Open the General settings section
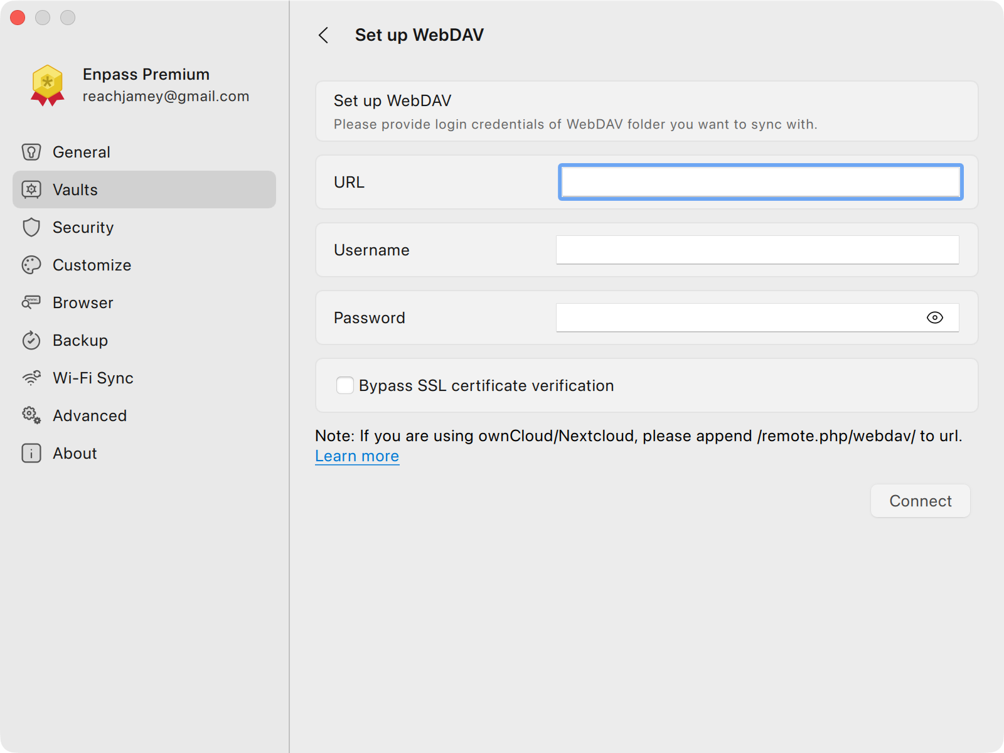The image size is (1004, 753). (144, 152)
